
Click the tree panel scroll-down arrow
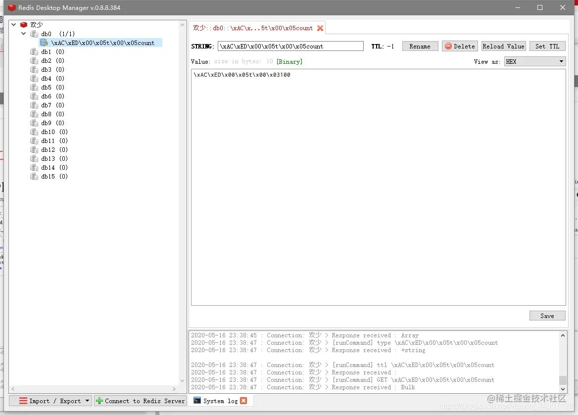(182, 381)
